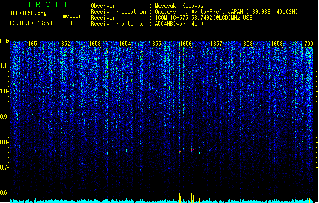Click the 0.9 kHz frequency label
Screen dimensions: 319x203
(x=4, y=117)
